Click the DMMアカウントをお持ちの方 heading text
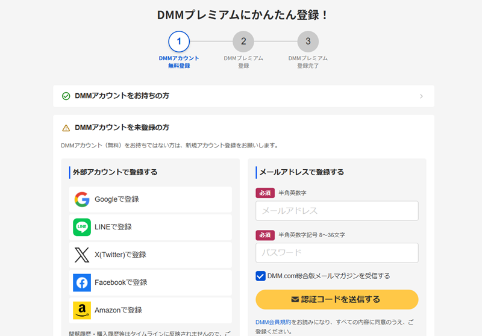This screenshot has width=482, height=336. pos(122,96)
